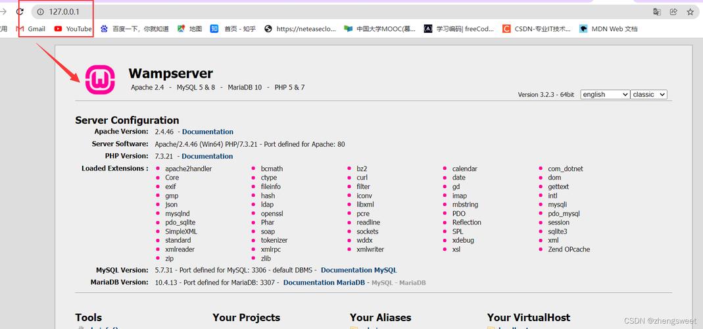
Task: Click the curl extension entry
Action: click(x=362, y=178)
